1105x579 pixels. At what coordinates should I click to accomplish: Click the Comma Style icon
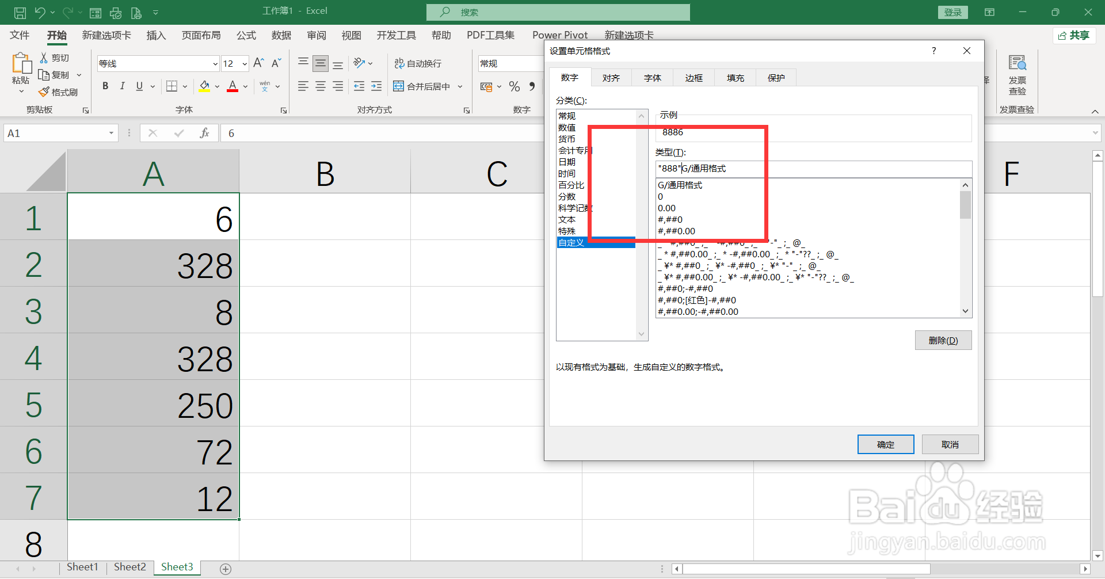[x=532, y=86]
